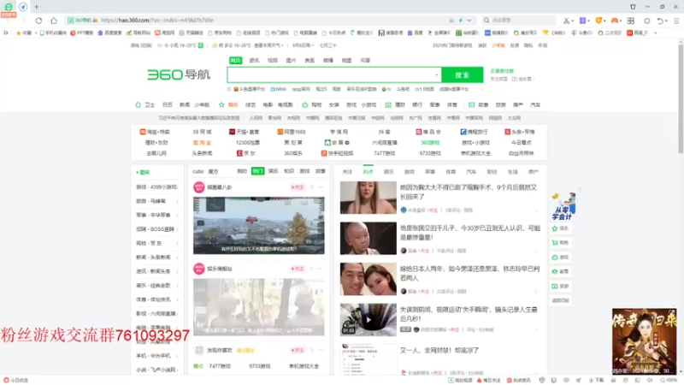The image size is (684, 385).
Task: Open the 360游戏 green link
Action: (430, 143)
